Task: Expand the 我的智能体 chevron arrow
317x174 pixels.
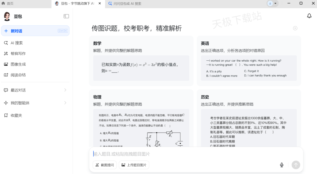Action: pos(65,103)
